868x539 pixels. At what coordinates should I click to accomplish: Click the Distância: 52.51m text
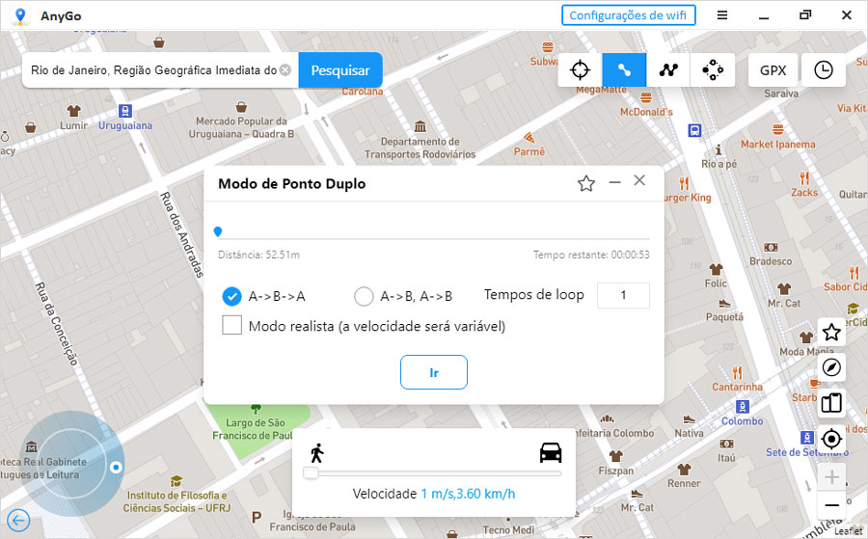(258, 255)
